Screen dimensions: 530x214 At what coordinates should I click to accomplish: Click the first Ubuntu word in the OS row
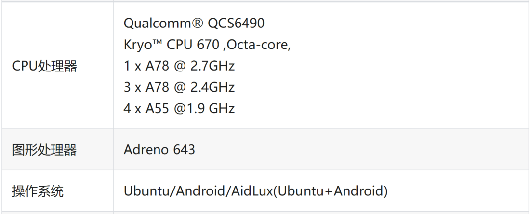coord(145,191)
